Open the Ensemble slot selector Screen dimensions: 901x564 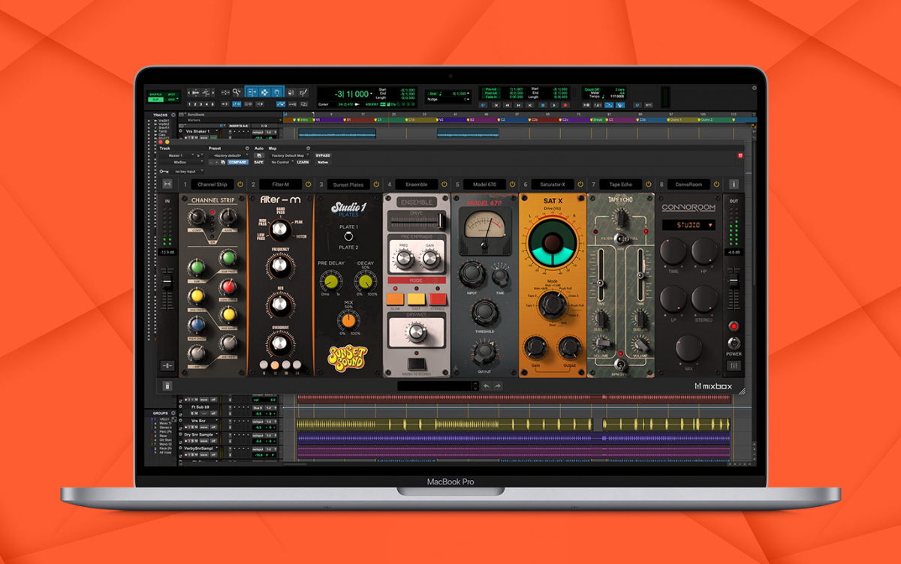tap(417, 184)
